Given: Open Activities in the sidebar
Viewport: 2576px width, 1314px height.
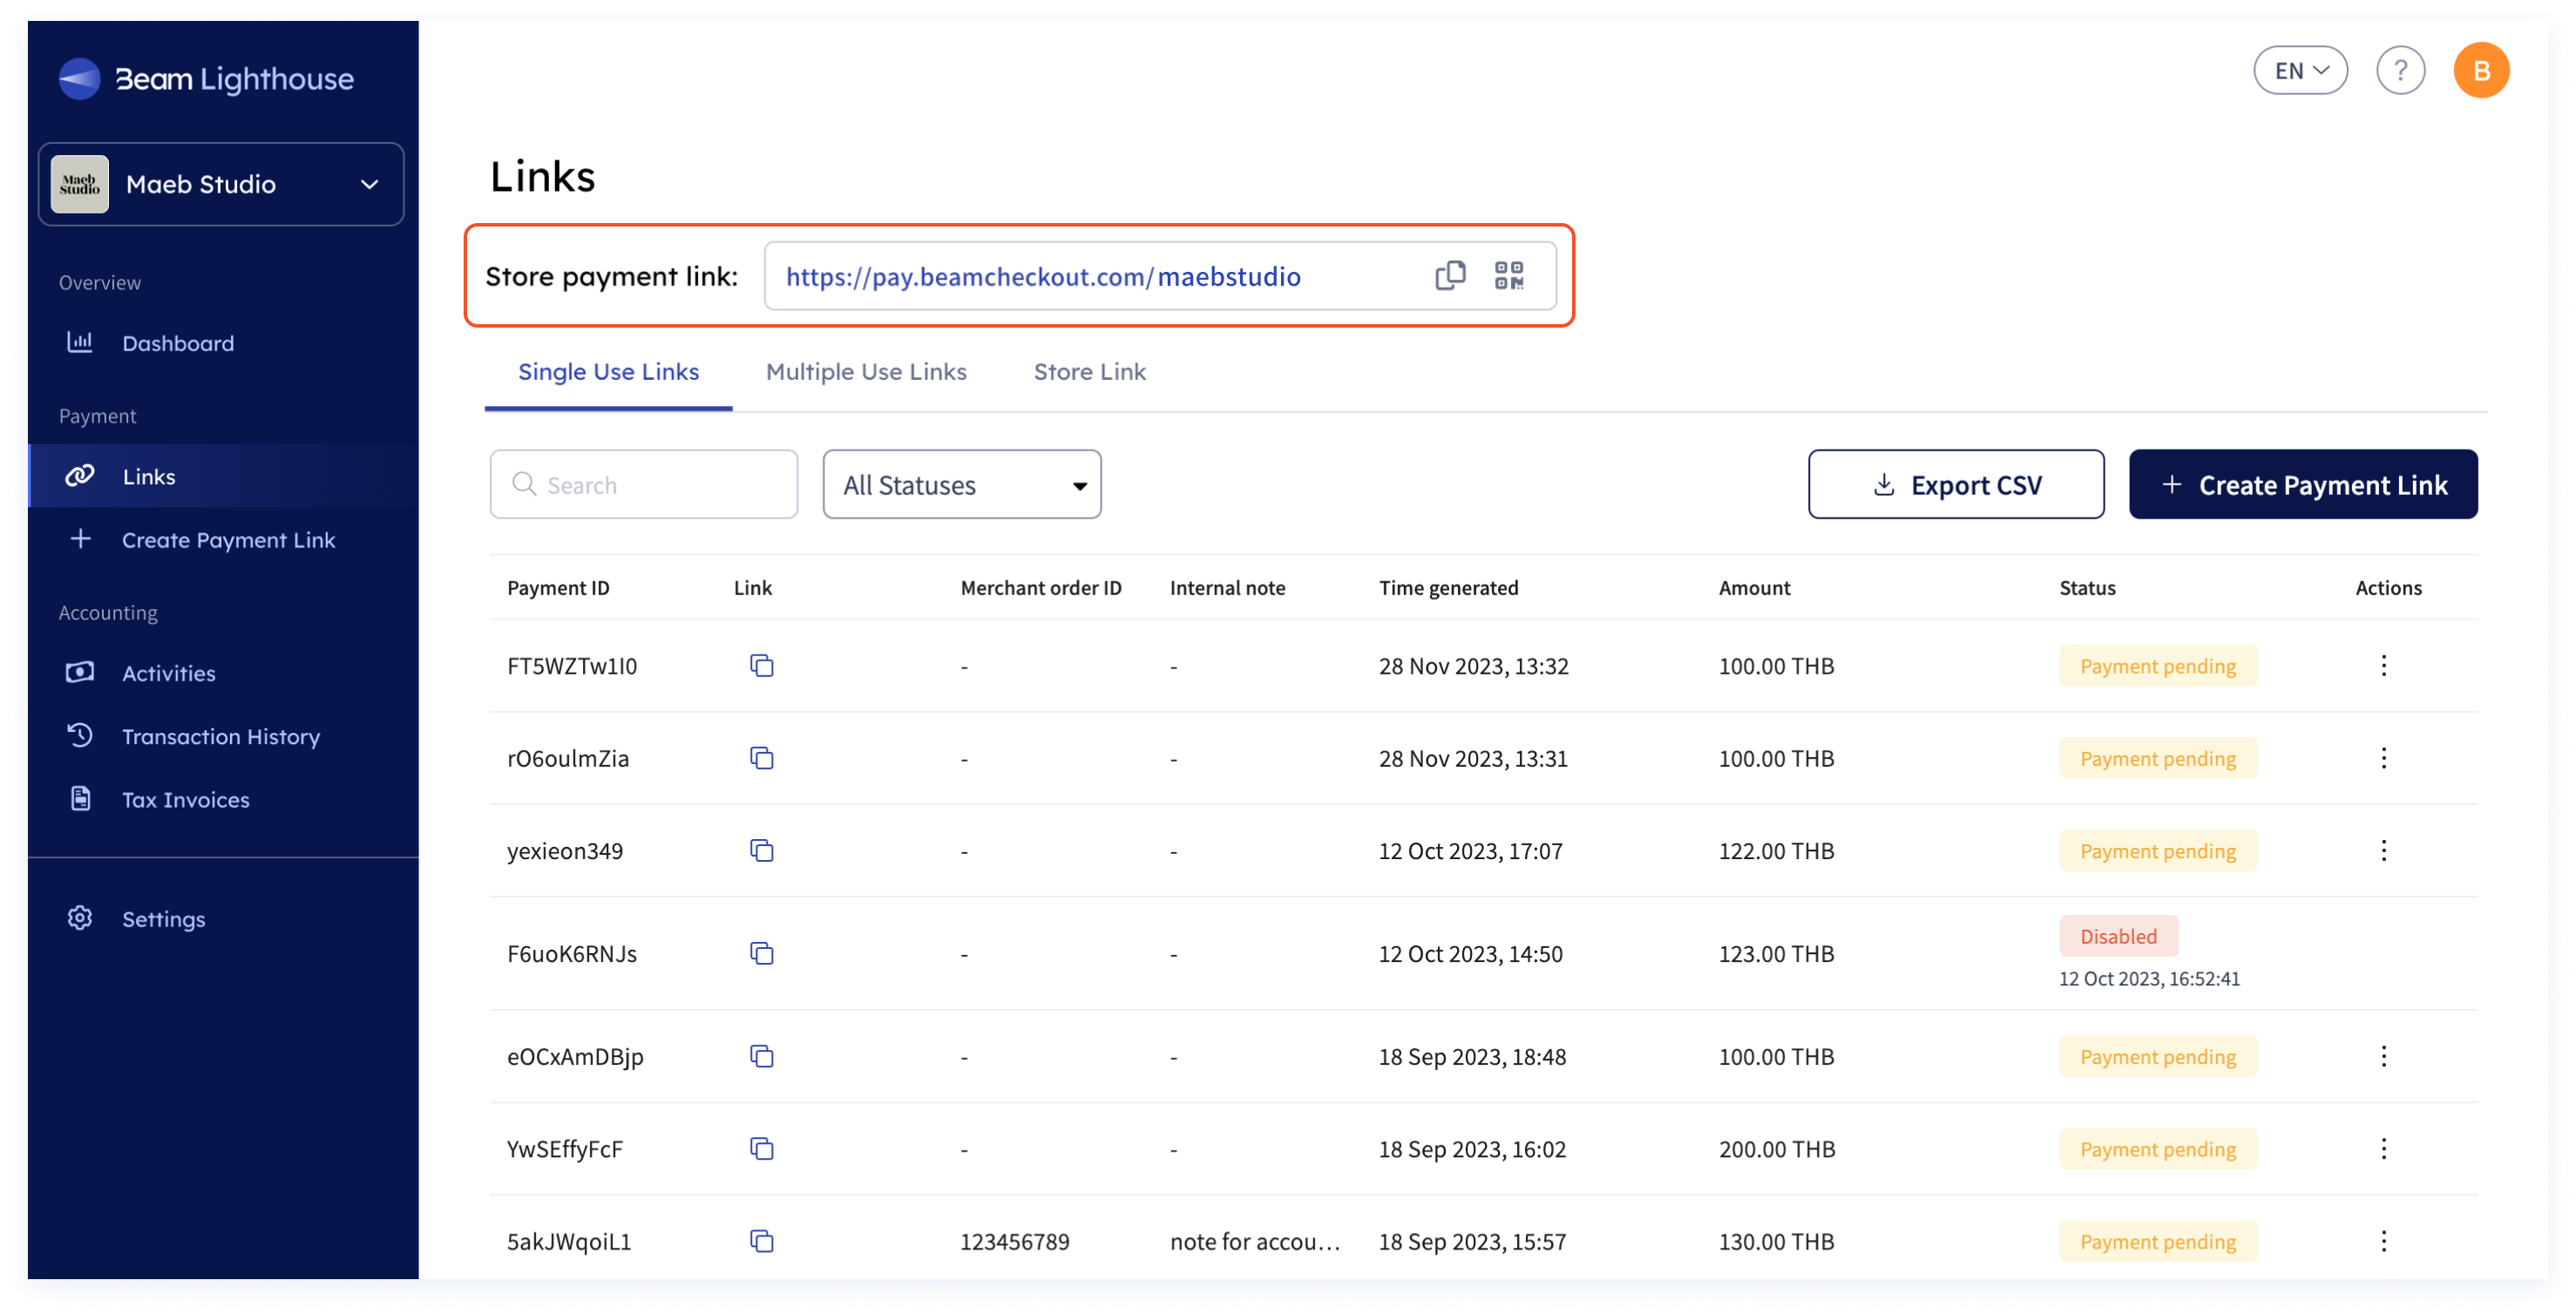Looking at the screenshot, I should pyautogui.click(x=222, y=673).
